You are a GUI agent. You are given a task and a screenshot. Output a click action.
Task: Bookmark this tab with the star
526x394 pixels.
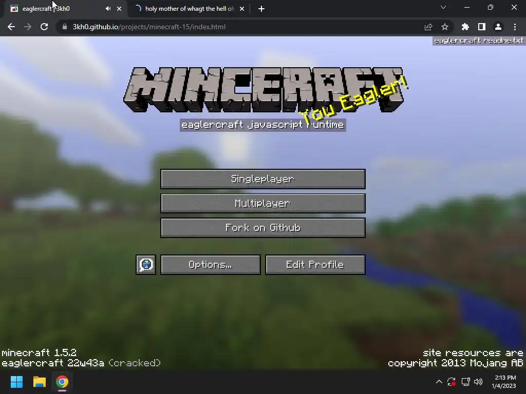[x=444, y=27]
